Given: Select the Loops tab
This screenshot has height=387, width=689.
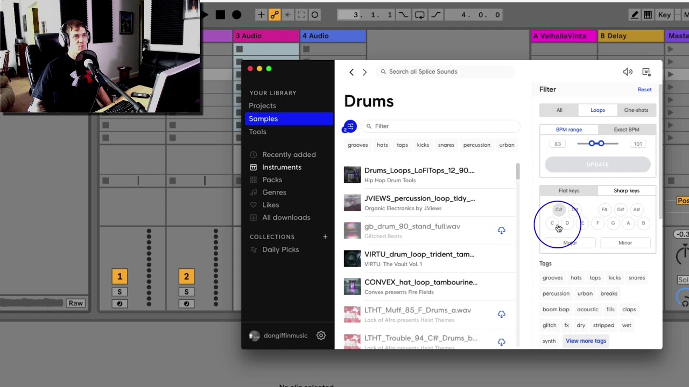Looking at the screenshot, I should [x=597, y=110].
